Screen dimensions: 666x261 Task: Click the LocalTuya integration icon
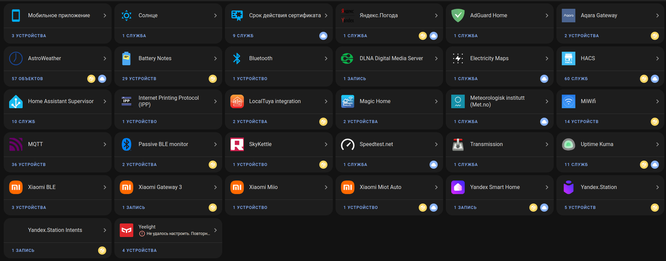(x=237, y=101)
